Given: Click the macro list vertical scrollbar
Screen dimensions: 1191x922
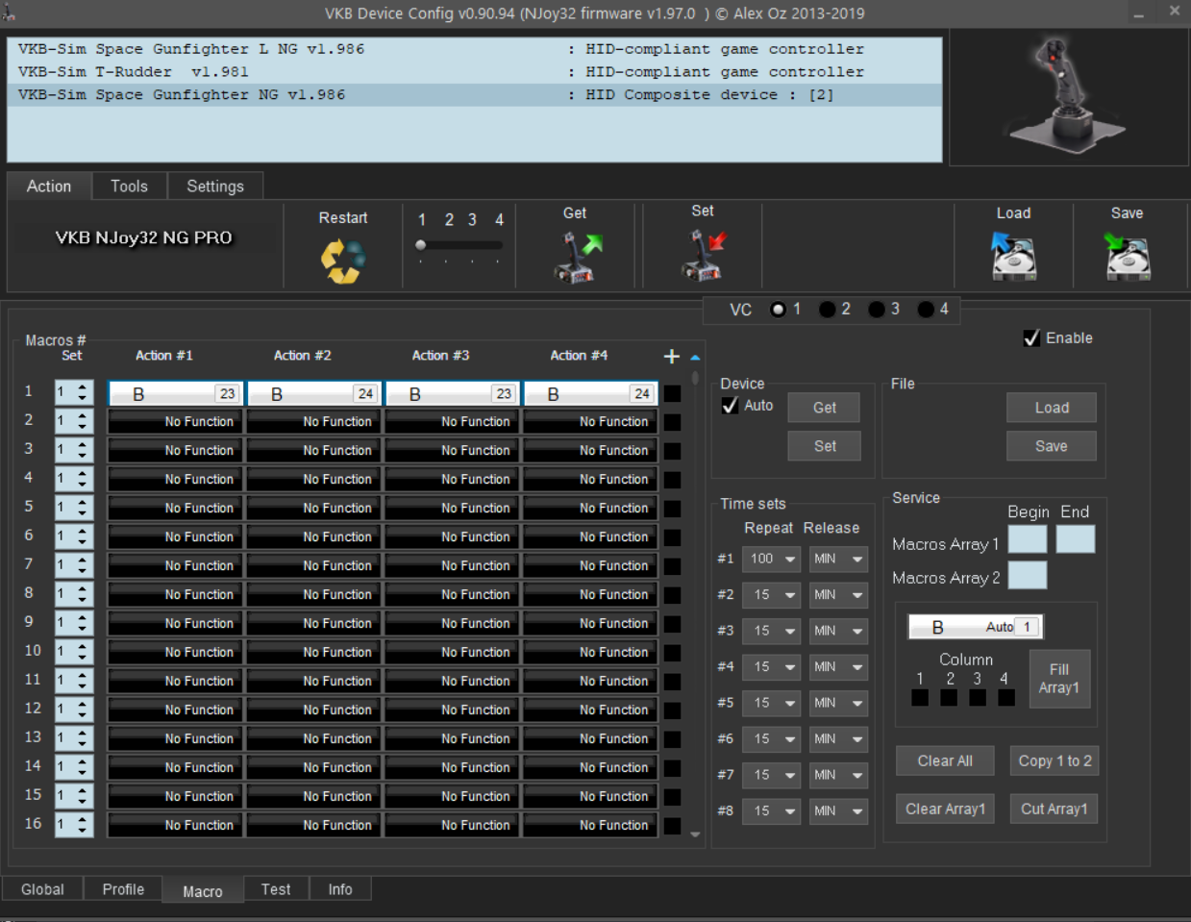Looking at the screenshot, I should pyautogui.click(x=695, y=596).
